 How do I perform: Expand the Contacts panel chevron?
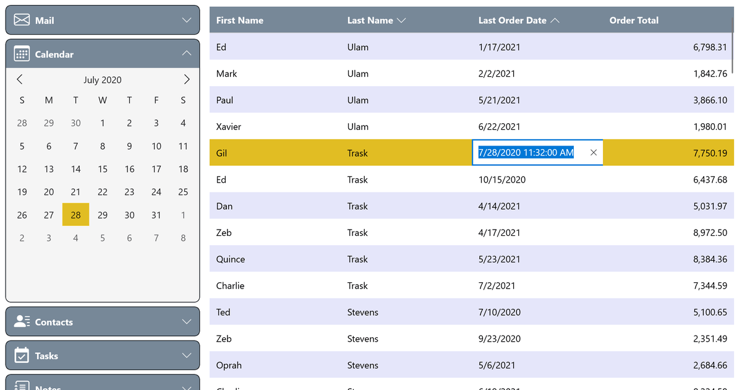187,322
